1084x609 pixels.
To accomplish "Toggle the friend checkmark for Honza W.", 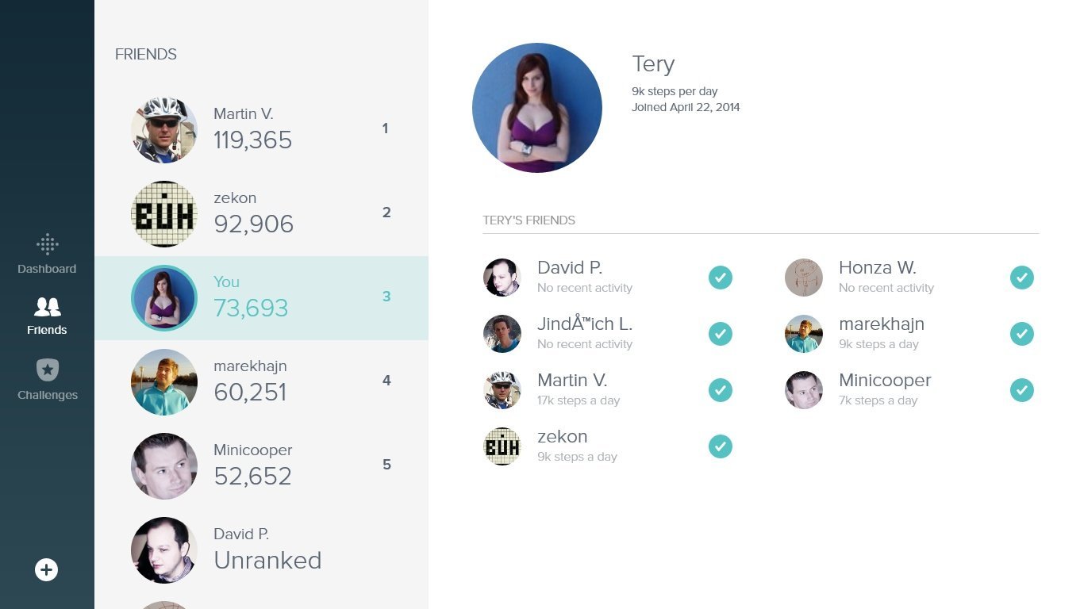I will [x=1022, y=278].
